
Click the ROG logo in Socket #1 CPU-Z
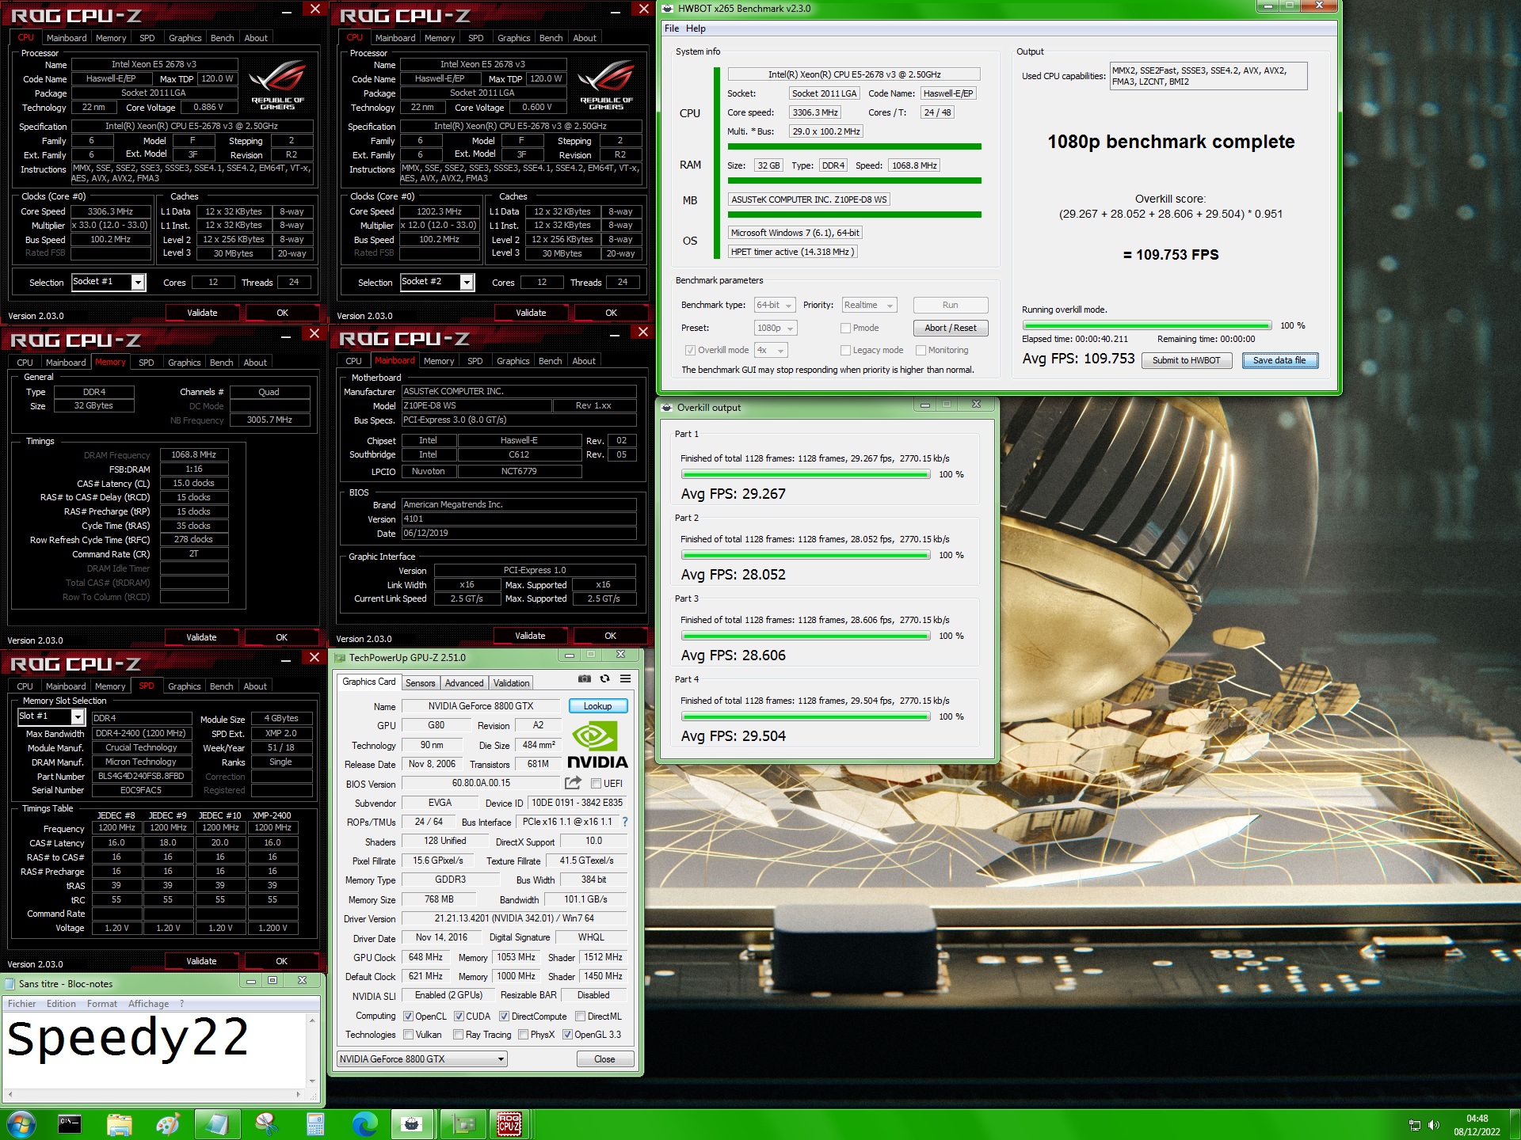click(277, 85)
